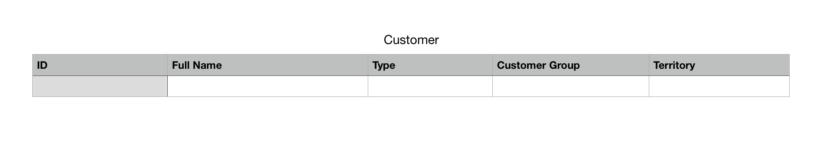
Task: Click the border between Type and Customer Group headers
Action: pos(492,65)
